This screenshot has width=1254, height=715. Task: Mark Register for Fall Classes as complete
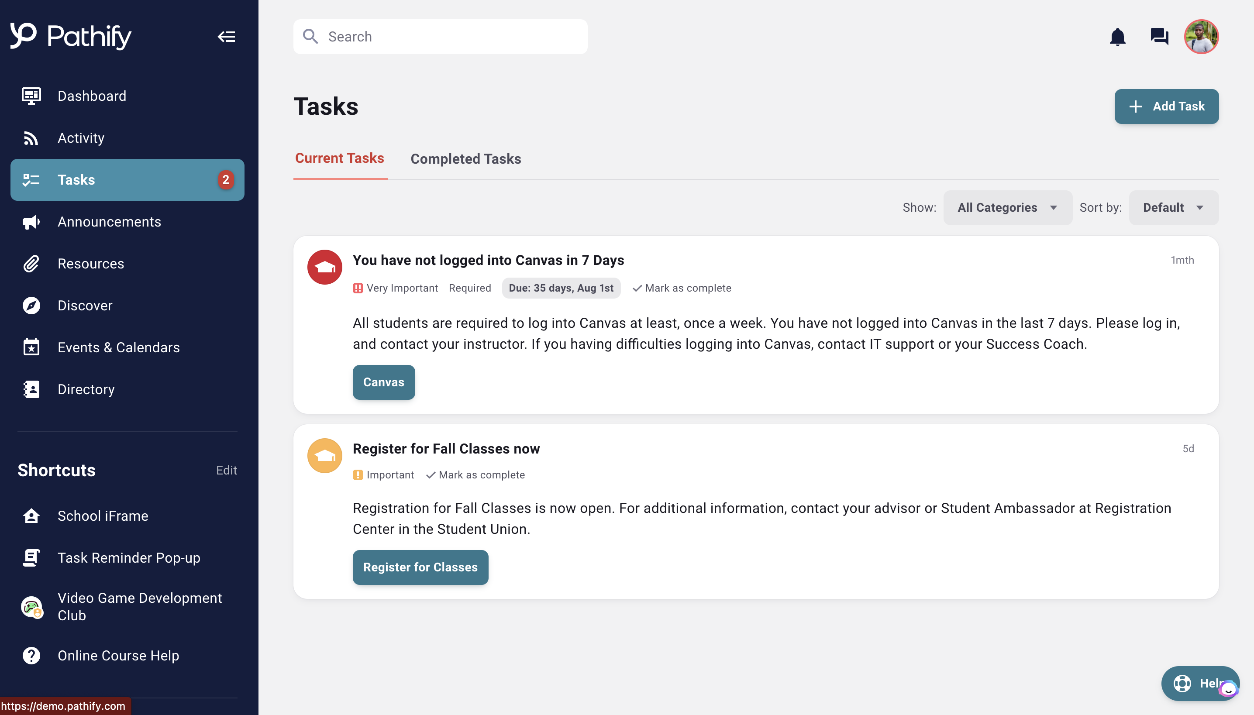point(475,474)
